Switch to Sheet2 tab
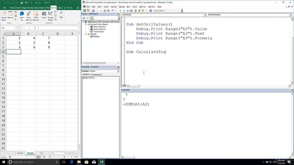 pos(30,153)
